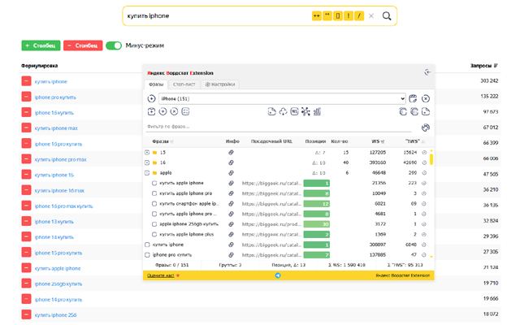Open the iPhone (151) list dropdown
This screenshot has width=520, height=325.
point(282,98)
